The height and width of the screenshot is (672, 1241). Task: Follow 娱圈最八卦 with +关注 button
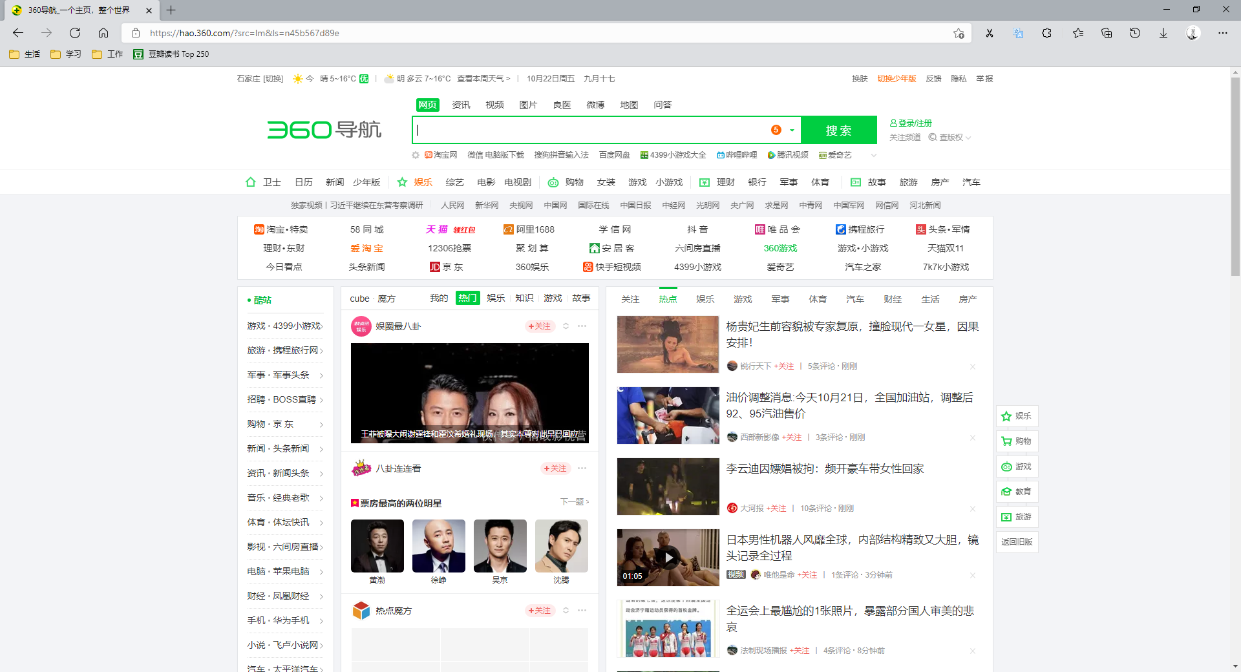(x=540, y=326)
